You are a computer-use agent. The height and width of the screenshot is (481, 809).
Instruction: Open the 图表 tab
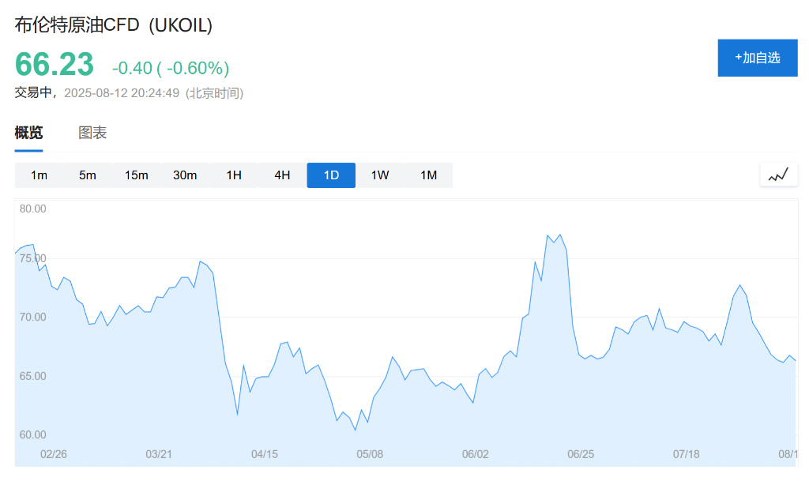(92, 133)
